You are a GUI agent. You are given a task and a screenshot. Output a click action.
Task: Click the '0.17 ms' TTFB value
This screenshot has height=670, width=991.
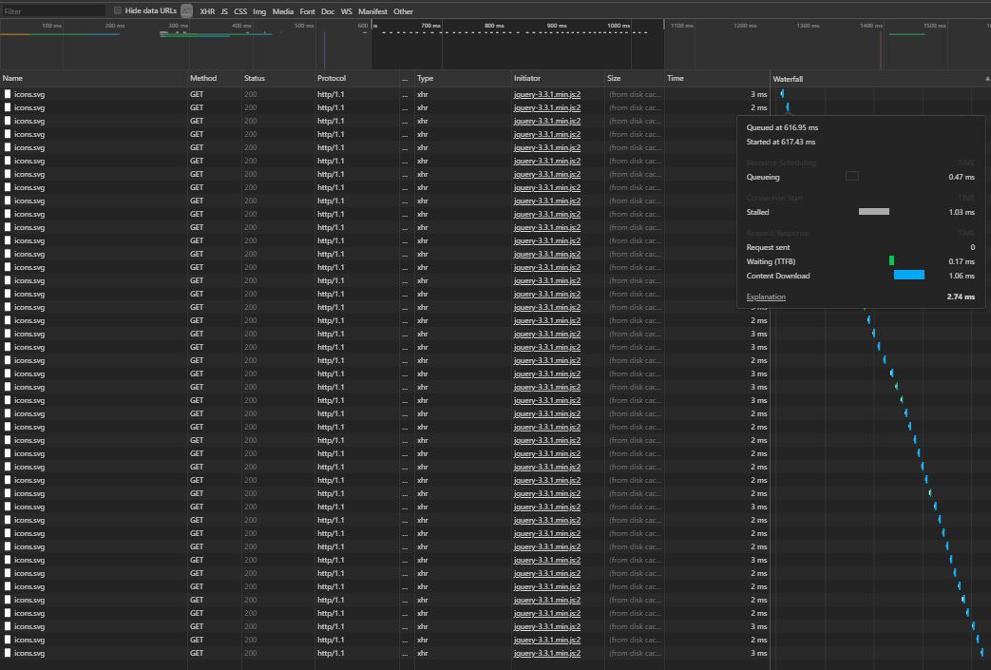[962, 261]
